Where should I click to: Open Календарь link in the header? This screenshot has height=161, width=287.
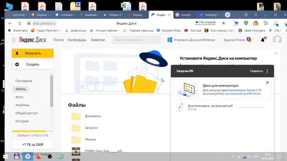click(77, 40)
